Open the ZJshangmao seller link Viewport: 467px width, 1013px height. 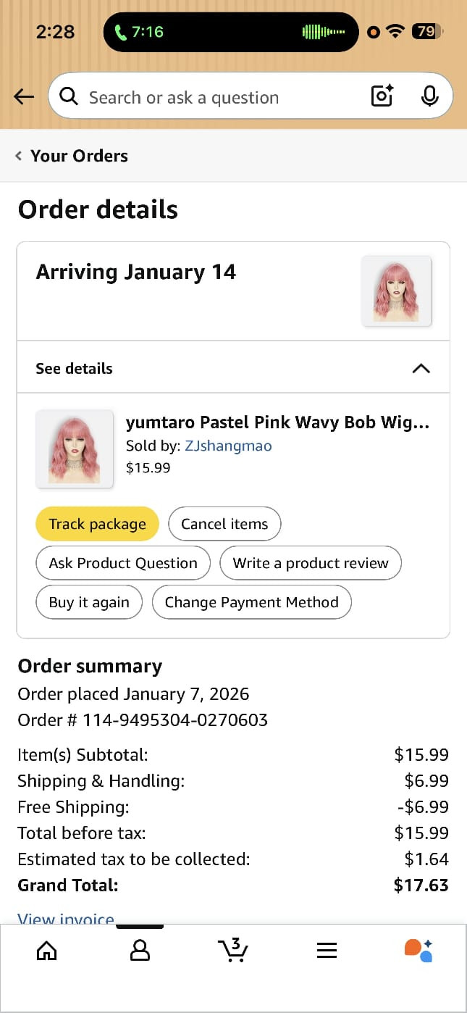click(x=228, y=446)
